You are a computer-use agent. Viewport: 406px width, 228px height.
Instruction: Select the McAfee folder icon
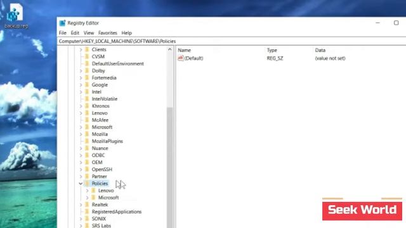coord(87,120)
